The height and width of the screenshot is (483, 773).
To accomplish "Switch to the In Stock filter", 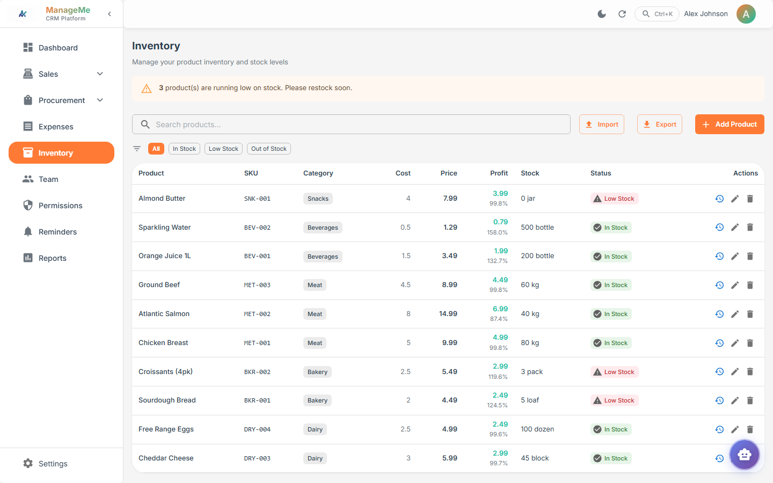I will coord(184,148).
